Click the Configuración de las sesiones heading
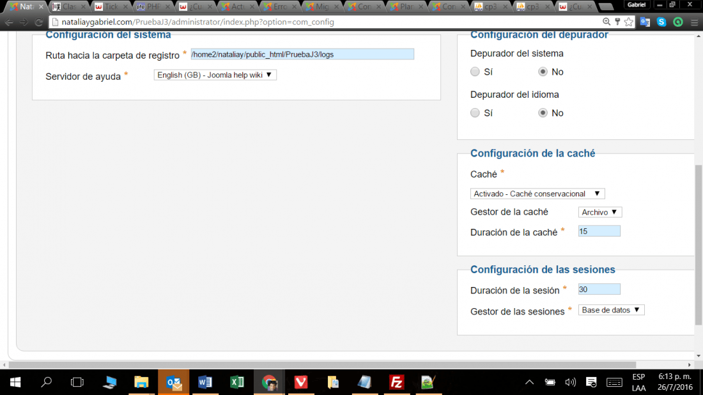 543,270
